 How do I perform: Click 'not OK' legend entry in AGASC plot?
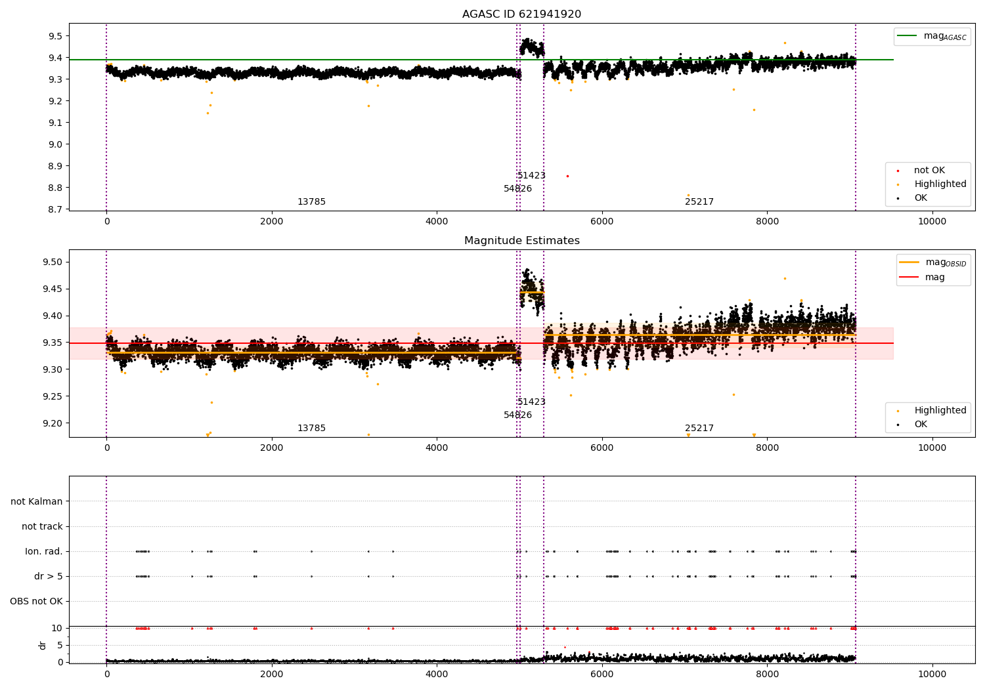click(x=929, y=171)
